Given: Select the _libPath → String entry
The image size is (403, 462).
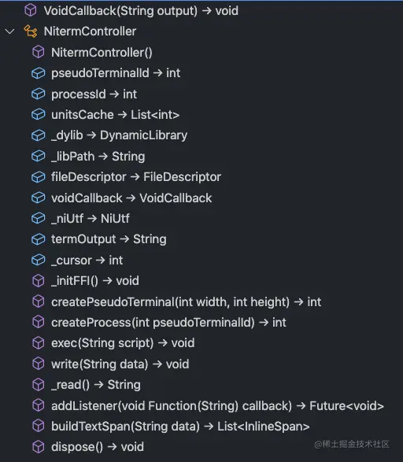Looking at the screenshot, I should (x=98, y=156).
